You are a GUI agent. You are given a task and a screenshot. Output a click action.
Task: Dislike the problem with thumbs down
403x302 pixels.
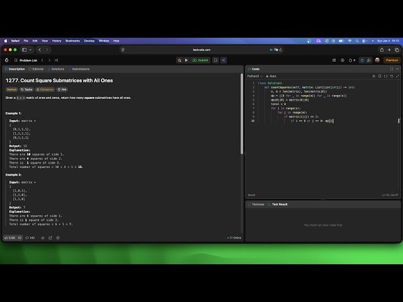(20, 238)
